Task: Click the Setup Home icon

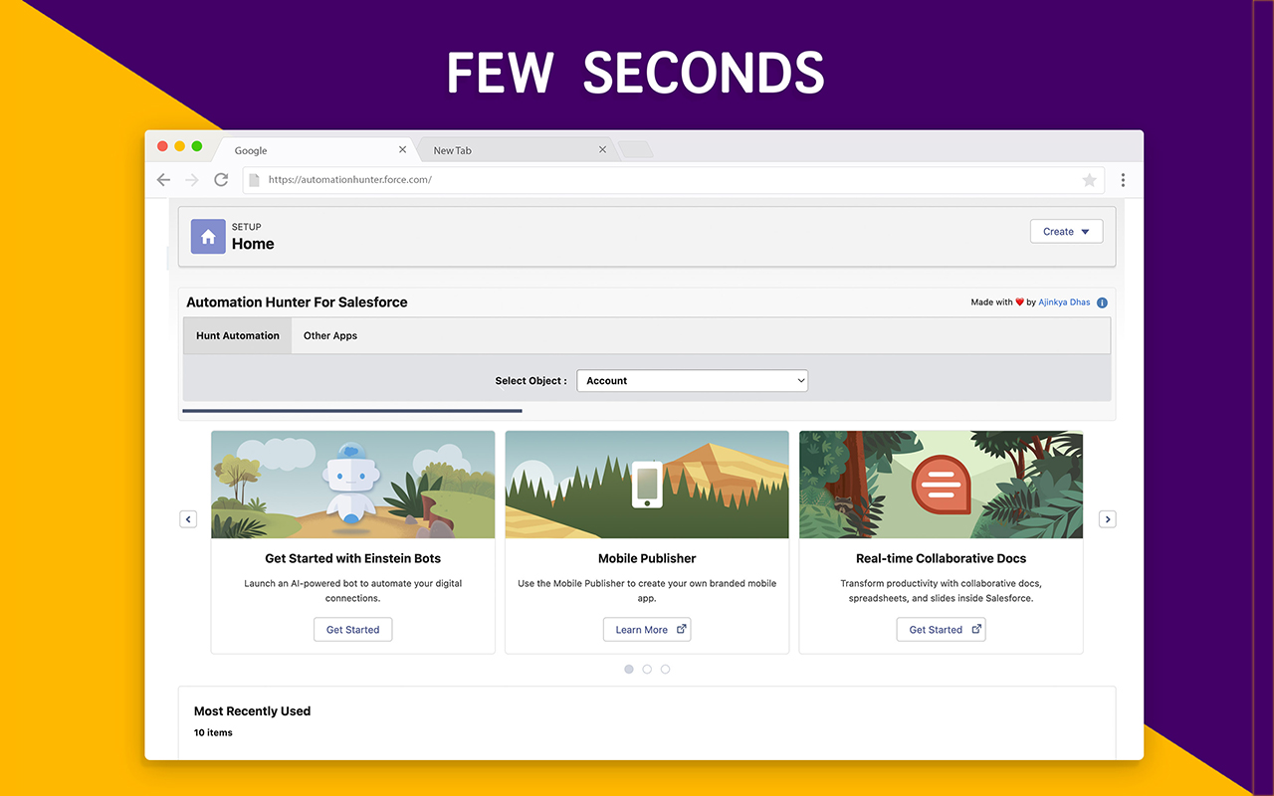Action: click(208, 237)
